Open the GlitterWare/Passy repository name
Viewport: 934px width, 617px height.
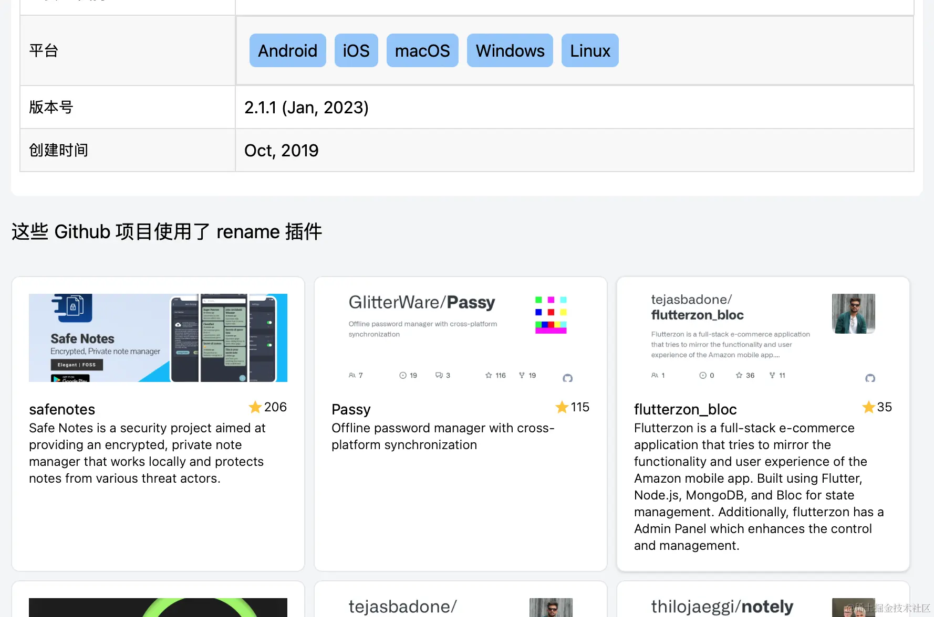pos(422,302)
